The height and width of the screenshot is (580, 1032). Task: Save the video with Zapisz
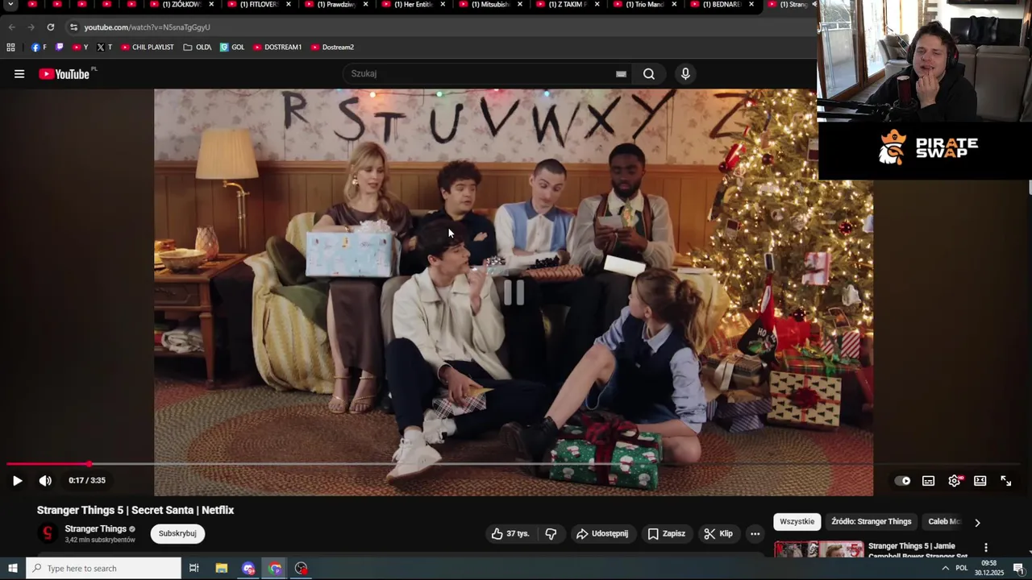667,533
